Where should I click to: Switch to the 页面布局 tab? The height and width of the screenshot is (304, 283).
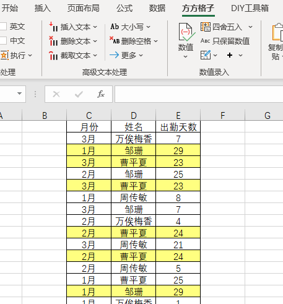tap(84, 9)
